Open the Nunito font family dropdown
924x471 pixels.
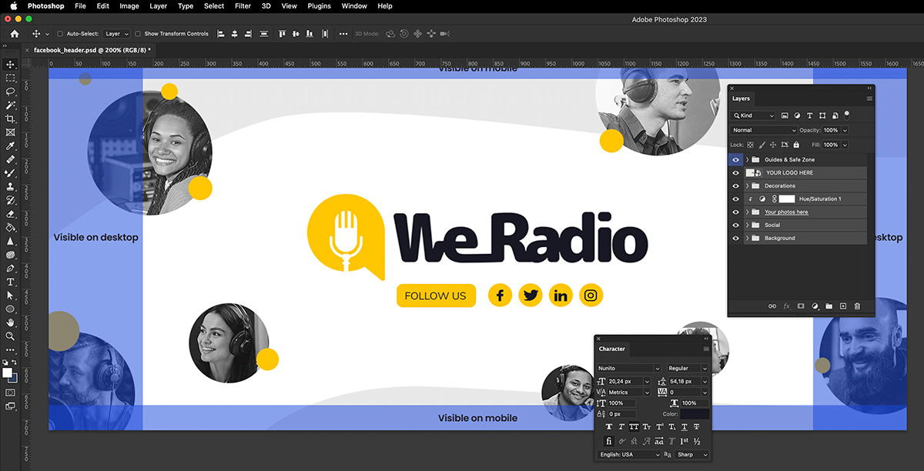[629, 369]
